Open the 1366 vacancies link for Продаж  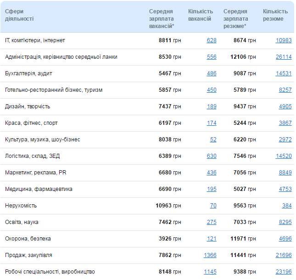(210, 255)
